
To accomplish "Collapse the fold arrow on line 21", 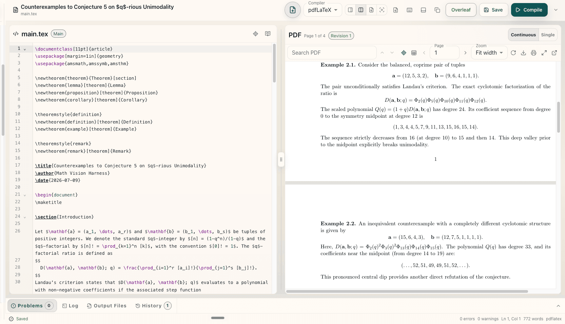I will click(25, 195).
